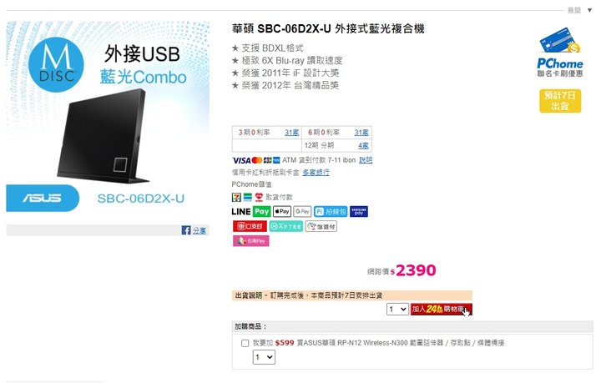The image size is (601, 383).
Task: Open the add-on item quantity dropdown
Action: click(x=264, y=357)
